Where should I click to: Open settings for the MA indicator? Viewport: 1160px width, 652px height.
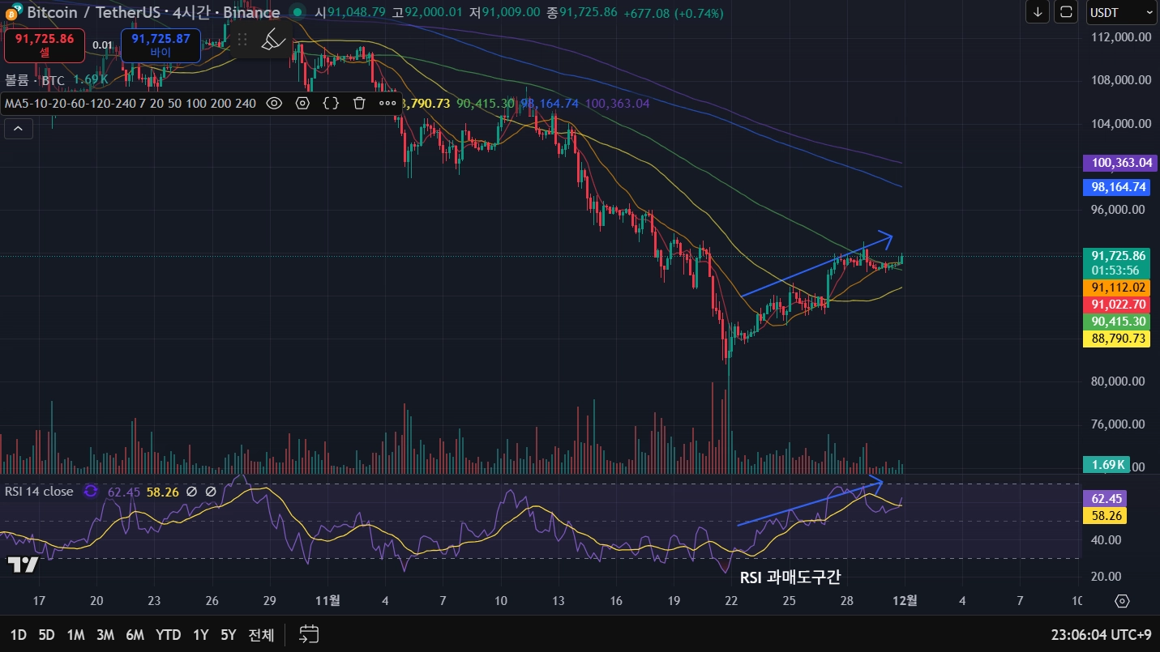pyautogui.click(x=302, y=103)
